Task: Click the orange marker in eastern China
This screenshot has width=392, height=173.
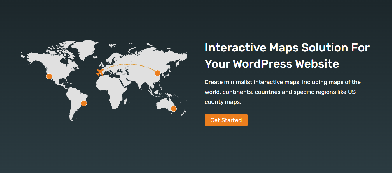Action: click(157, 73)
